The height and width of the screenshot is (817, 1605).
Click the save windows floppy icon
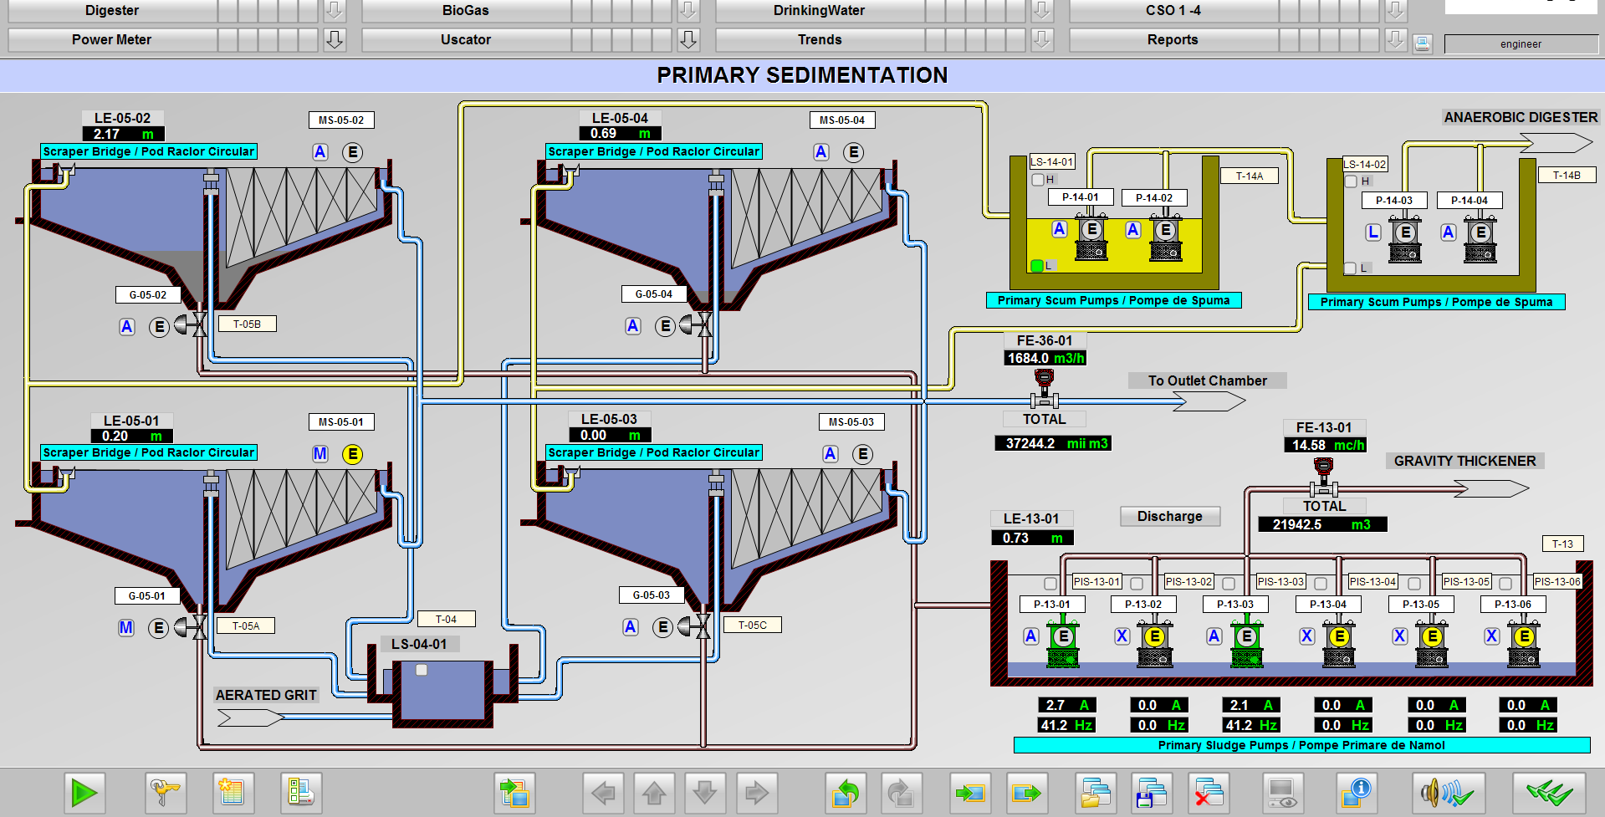pyautogui.click(x=1152, y=792)
